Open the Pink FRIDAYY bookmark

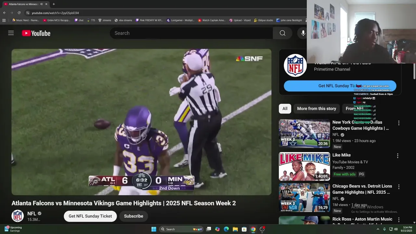pyautogui.click(x=149, y=20)
